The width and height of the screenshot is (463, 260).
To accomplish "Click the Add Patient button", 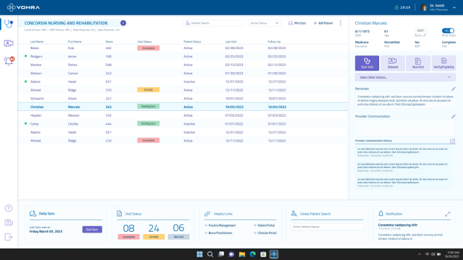I will [x=323, y=23].
